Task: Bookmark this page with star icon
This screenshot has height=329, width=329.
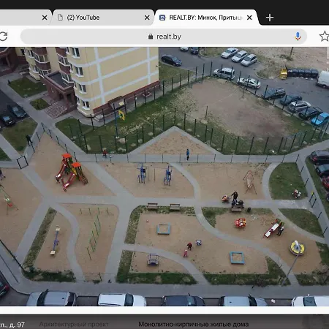Action: [325, 37]
